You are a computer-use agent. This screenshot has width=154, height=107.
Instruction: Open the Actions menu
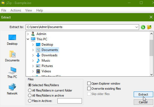point(16,10)
